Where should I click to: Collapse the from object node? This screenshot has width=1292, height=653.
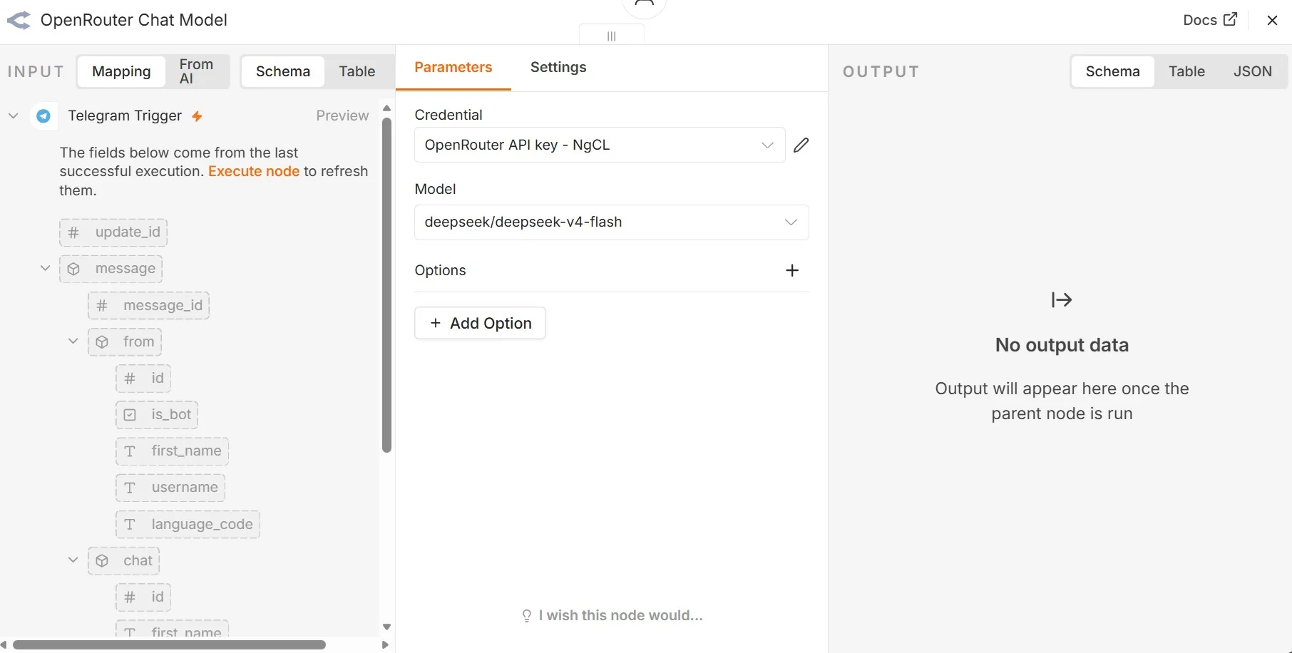(73, 341)
